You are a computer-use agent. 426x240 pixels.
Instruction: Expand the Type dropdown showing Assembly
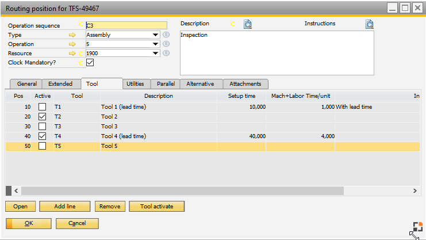[x=155, y=35]
